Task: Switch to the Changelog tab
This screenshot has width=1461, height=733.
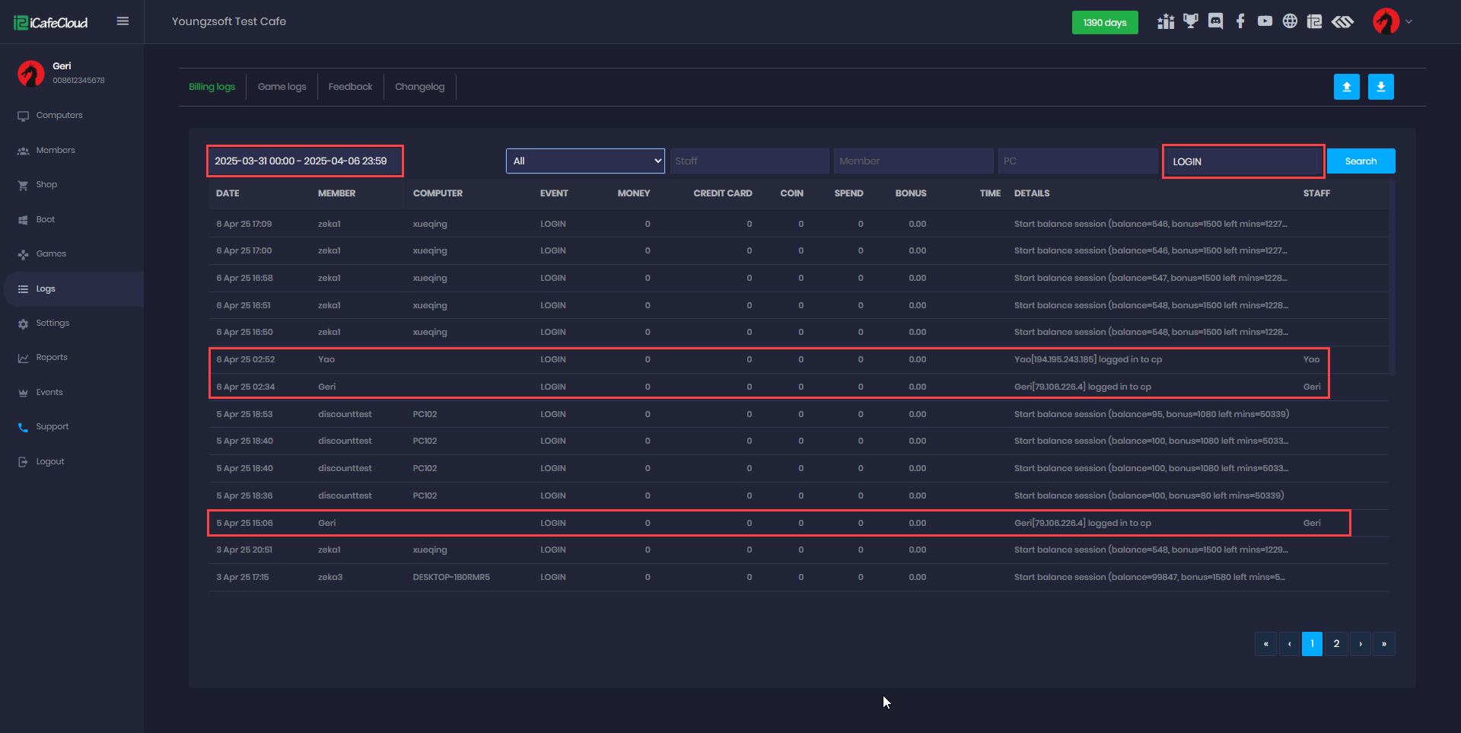Action: [x=419, y=87]
